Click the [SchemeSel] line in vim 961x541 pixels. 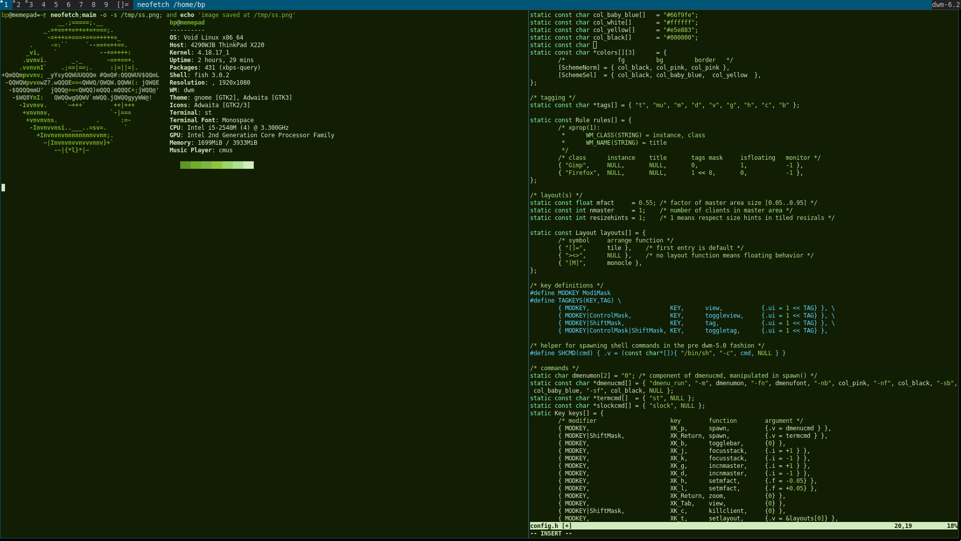[x=659, y=75]
